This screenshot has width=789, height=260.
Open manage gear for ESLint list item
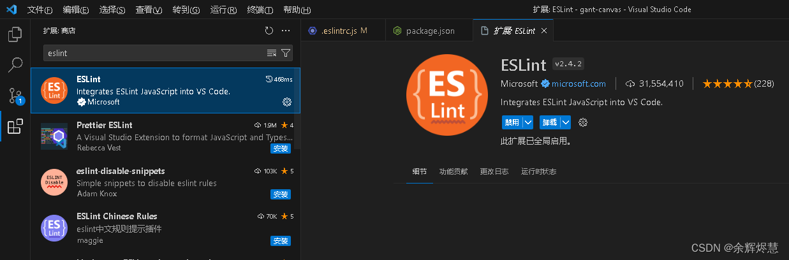pyautogui.click(x=286, y=102)
